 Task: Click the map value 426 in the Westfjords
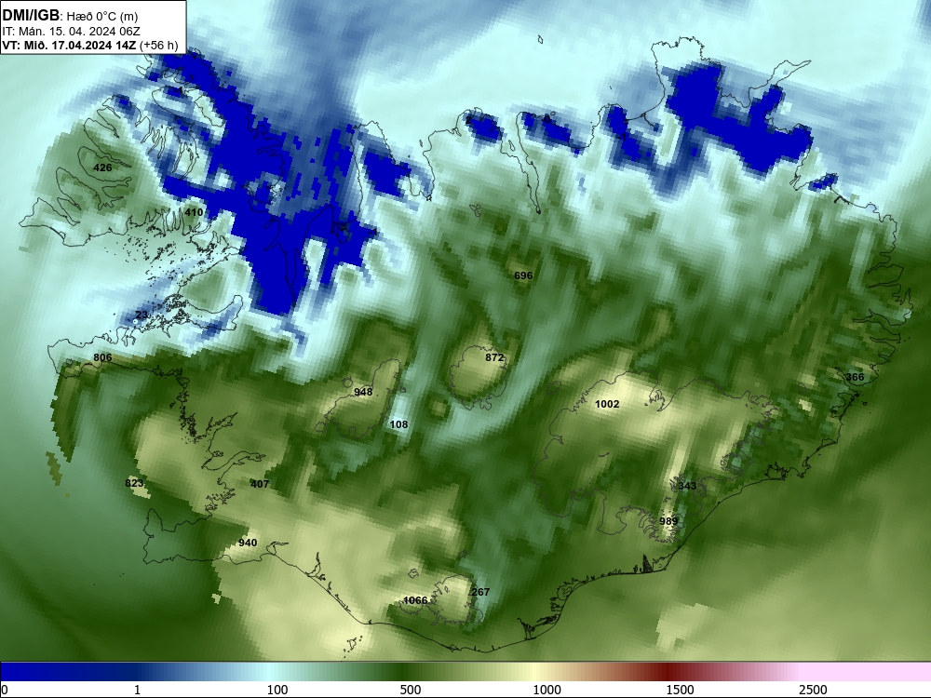[x=102, y=168]
